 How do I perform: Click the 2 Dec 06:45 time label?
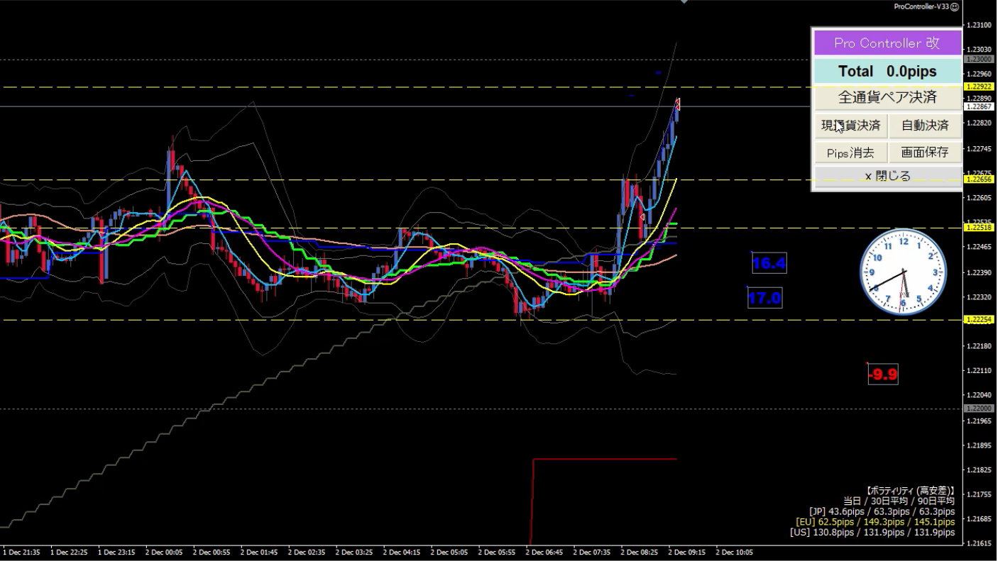pyautogui.click(x=544, y=552)
